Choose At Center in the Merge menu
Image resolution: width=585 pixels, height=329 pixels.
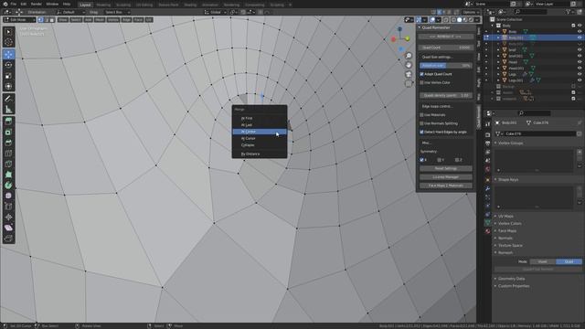tap(260, 132)
